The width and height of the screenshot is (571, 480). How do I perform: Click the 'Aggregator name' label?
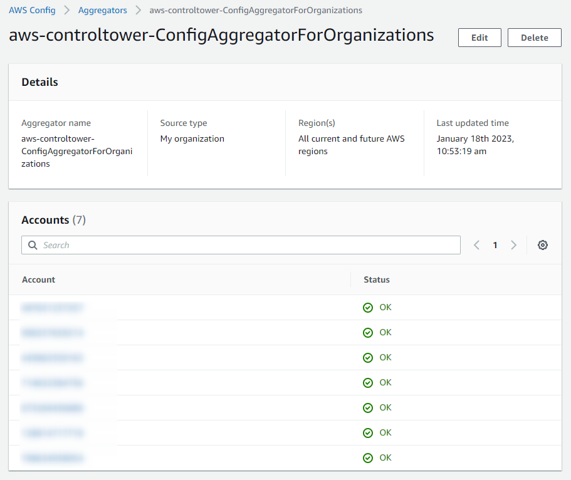[x=56, y=123]
